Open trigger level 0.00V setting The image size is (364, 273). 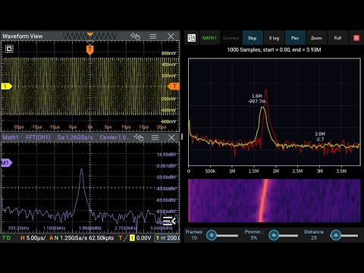[135, 238]
